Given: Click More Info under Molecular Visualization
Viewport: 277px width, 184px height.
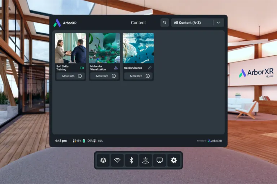Looking at the screenshot, I should [x=104, y=76].
